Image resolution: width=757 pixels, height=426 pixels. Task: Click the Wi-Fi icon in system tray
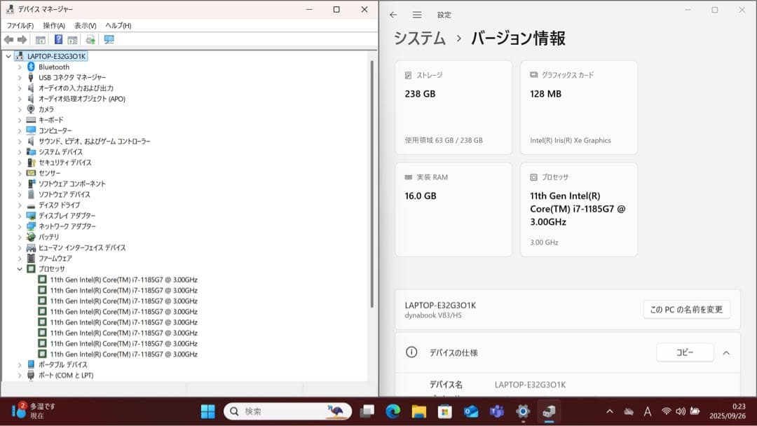point(667,411)
